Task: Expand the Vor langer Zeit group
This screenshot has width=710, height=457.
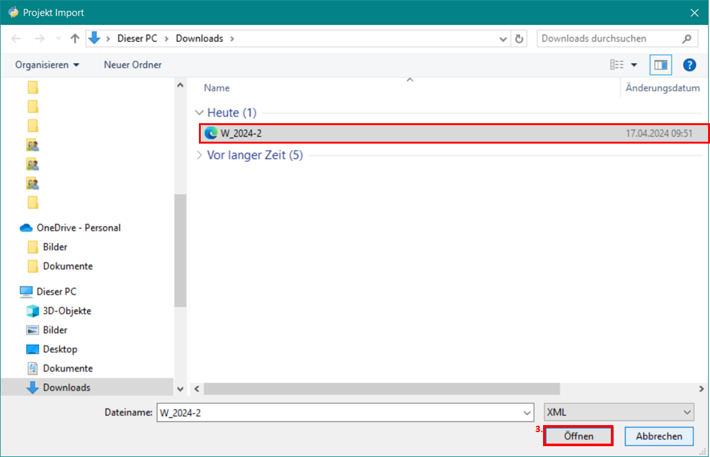Action: 199,155
